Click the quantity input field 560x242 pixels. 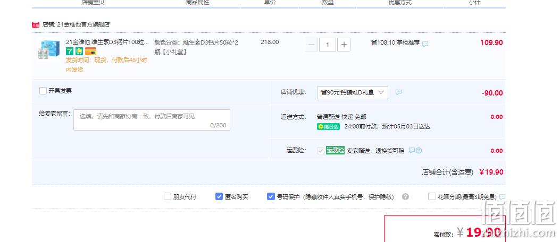coord(327,45)
